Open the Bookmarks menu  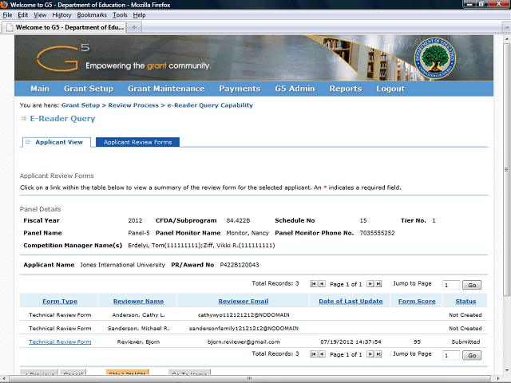click(92, 15)
